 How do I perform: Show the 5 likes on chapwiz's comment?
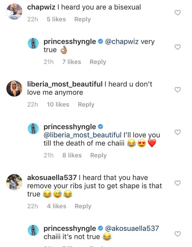click(x=56, y=19)
